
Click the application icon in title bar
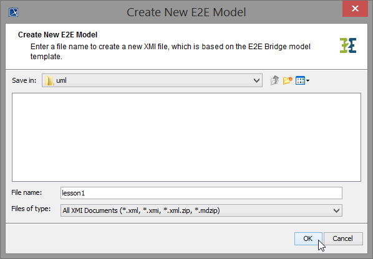[x=13, y=12]
